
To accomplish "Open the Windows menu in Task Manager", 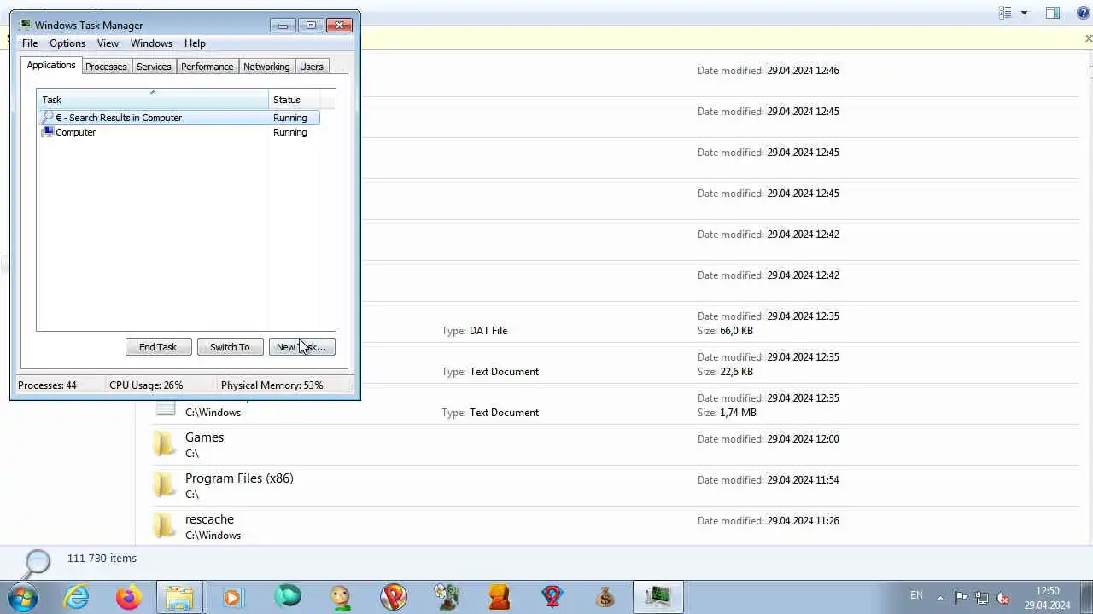I will (x=151, y=43).
